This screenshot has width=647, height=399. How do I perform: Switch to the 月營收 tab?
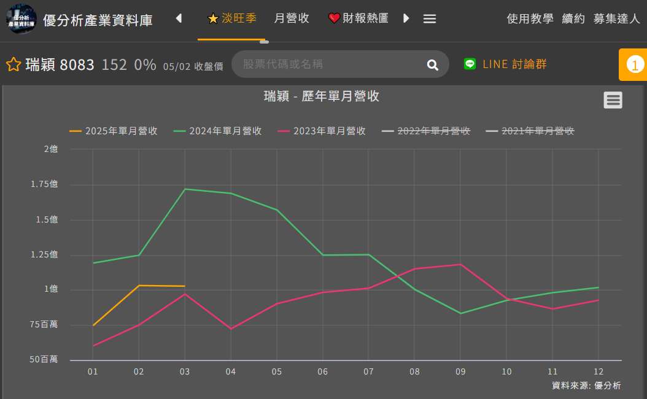tap(292, 18)
